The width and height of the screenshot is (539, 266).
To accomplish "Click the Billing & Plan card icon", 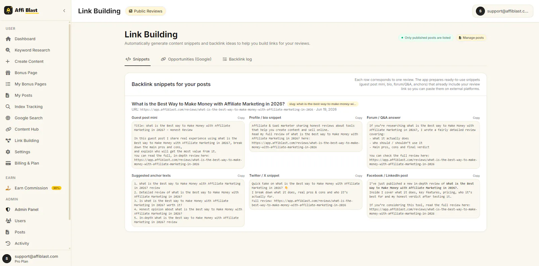I will point(8,163).
